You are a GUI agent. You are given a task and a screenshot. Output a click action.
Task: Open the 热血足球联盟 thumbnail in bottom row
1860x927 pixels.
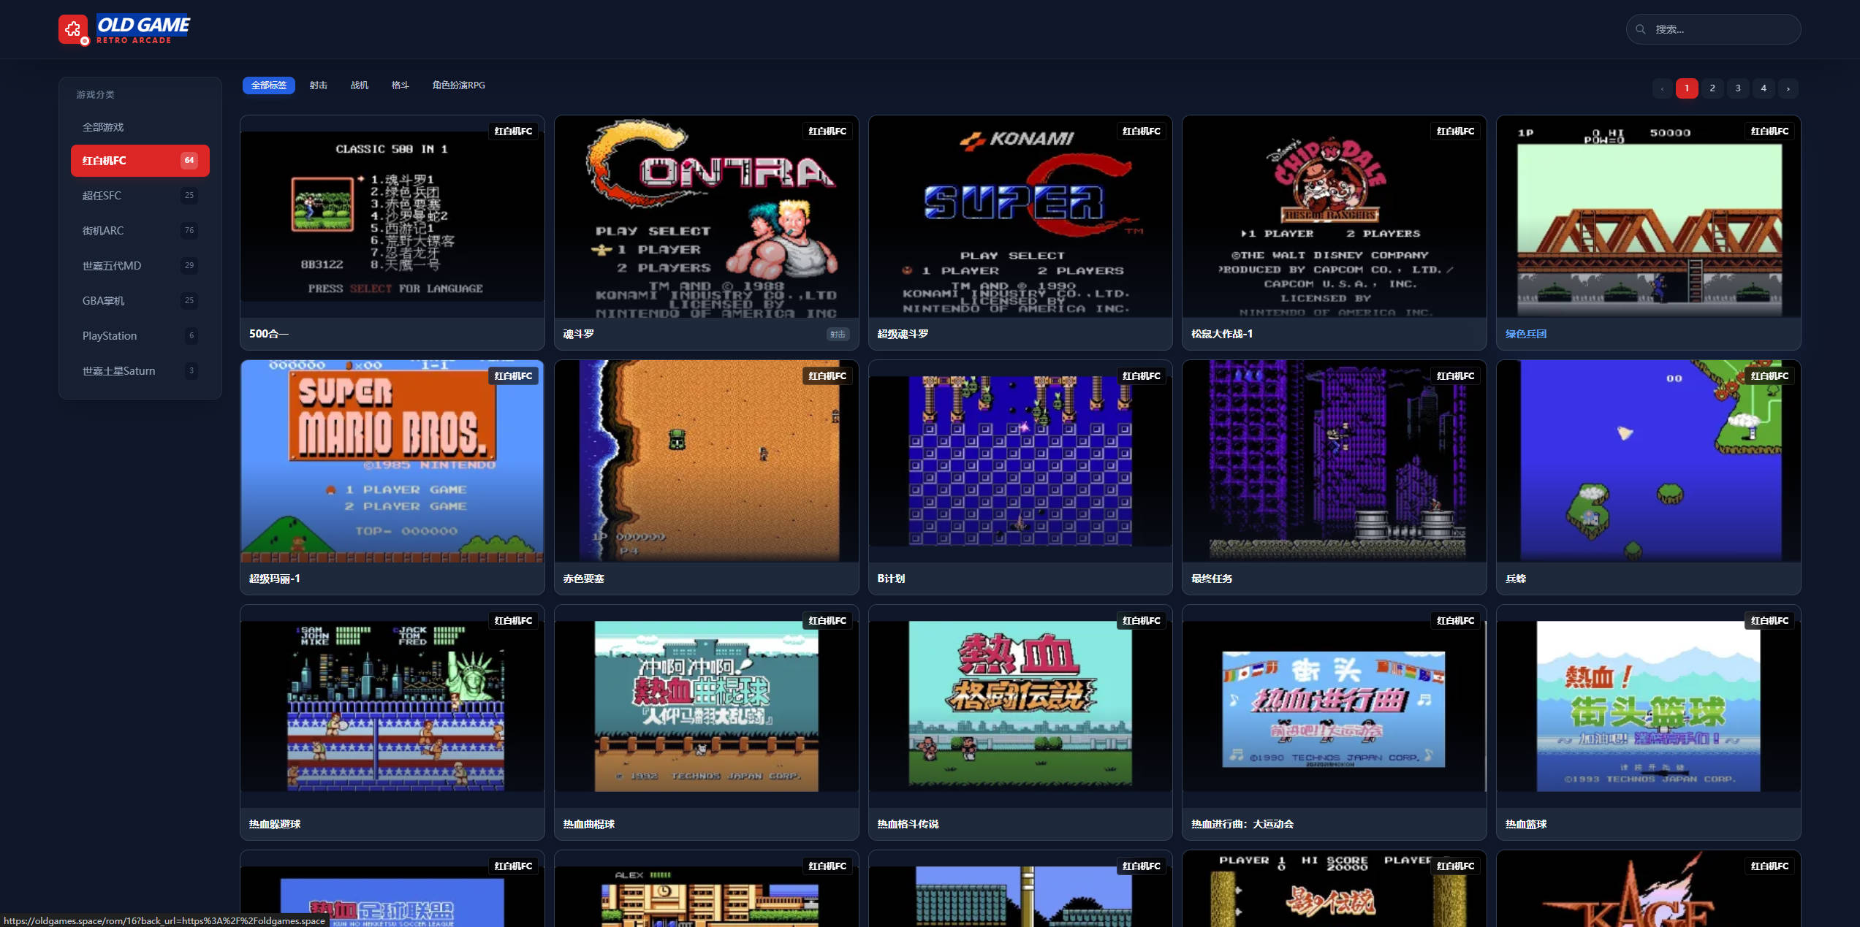(392, 889)
